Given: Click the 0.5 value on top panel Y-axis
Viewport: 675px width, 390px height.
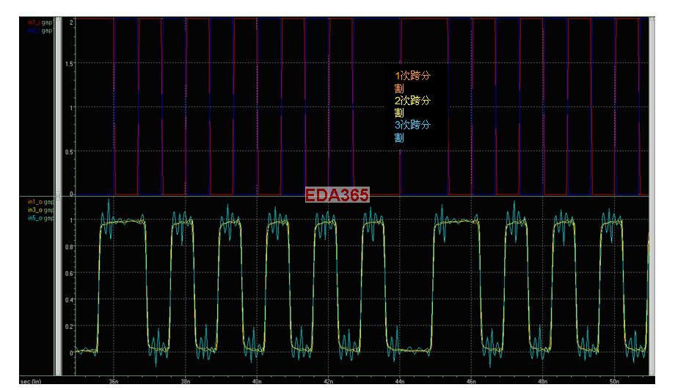Looking at the screenshot, I should 69,152.
